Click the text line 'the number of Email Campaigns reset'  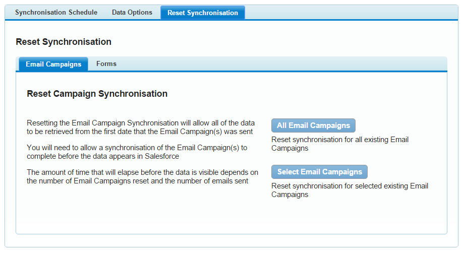(138, 181)
